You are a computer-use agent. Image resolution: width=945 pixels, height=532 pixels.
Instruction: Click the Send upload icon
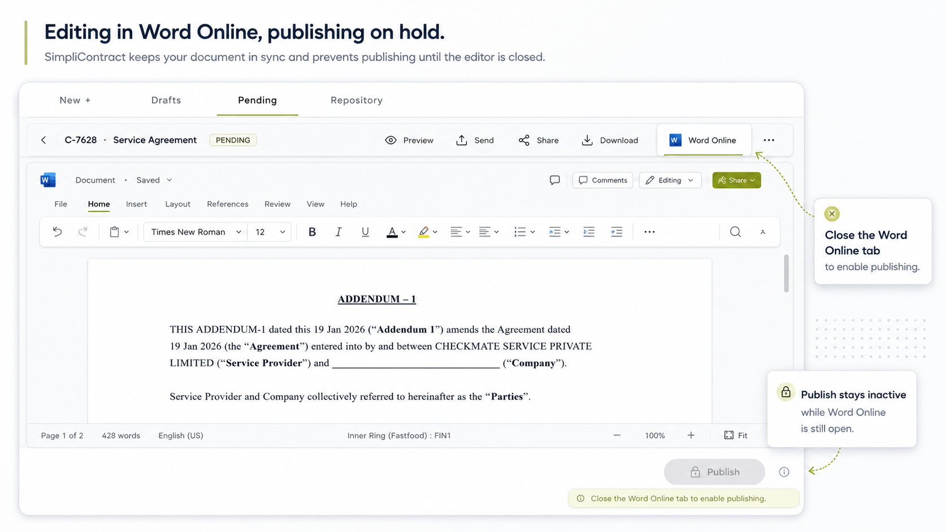462,140
